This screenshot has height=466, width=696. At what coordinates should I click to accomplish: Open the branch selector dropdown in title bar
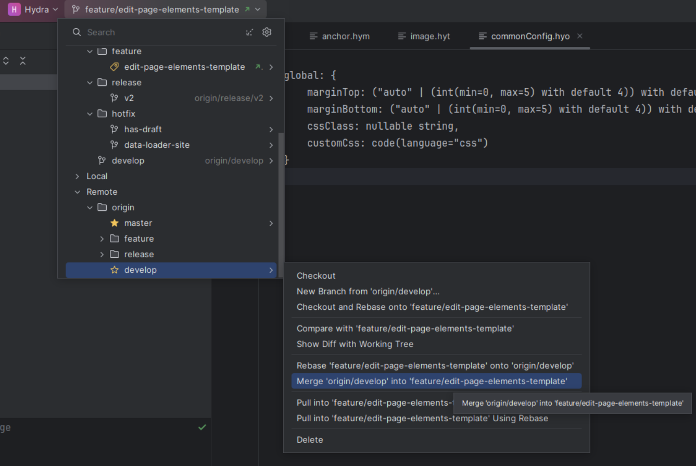point(166,9)
